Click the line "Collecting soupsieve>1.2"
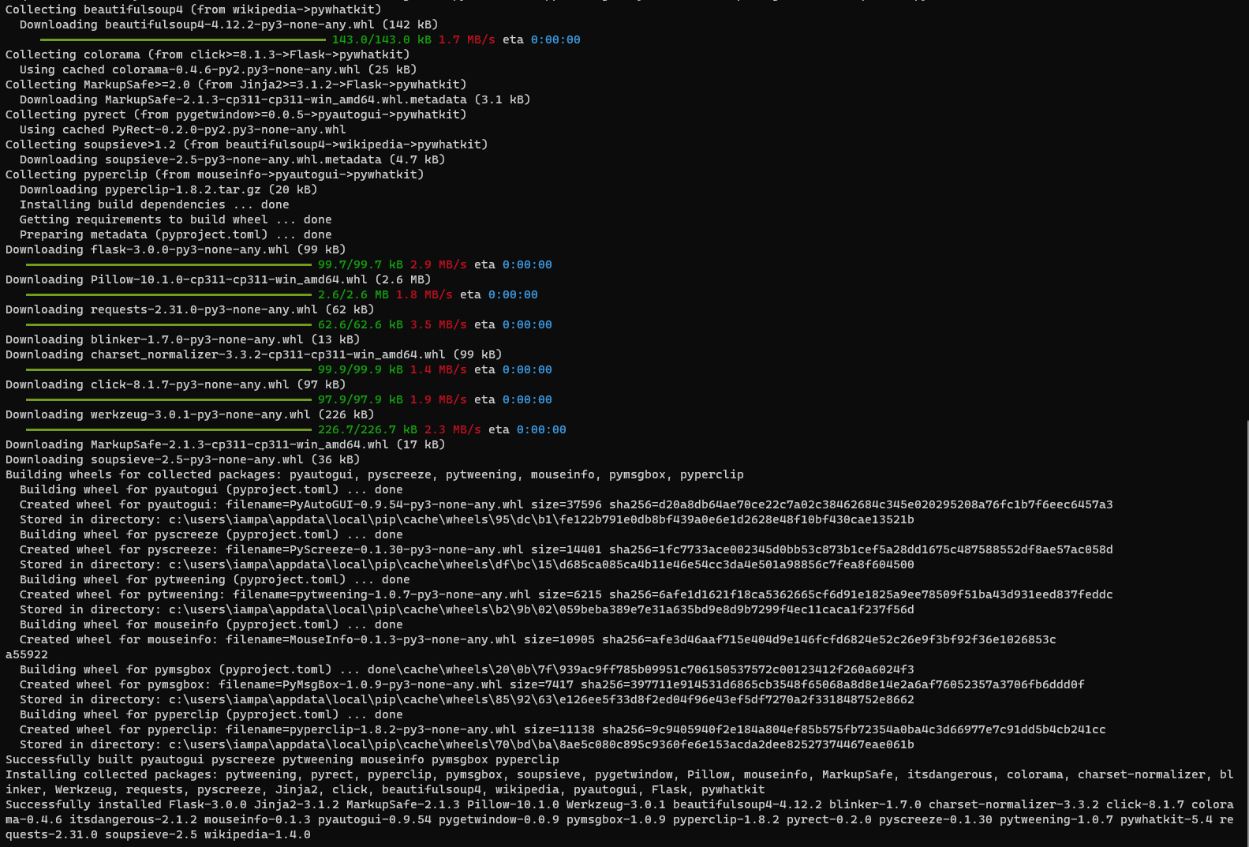 [x=247, y=144]
